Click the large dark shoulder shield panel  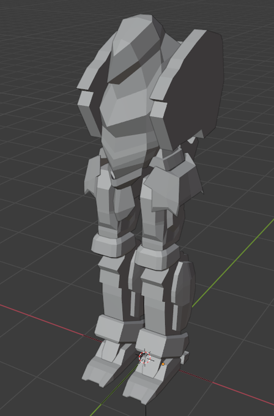point(195,87)
